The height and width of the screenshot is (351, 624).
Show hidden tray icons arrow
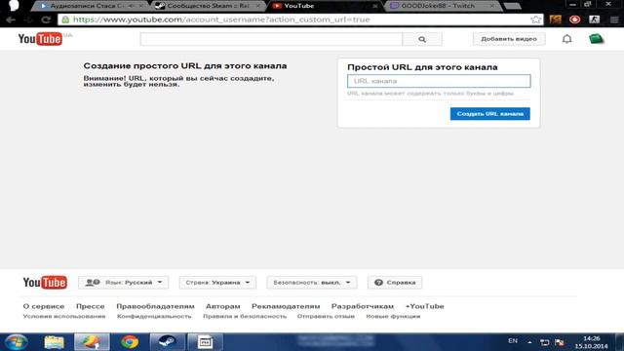pyautogui.click(x=529, y=342)
